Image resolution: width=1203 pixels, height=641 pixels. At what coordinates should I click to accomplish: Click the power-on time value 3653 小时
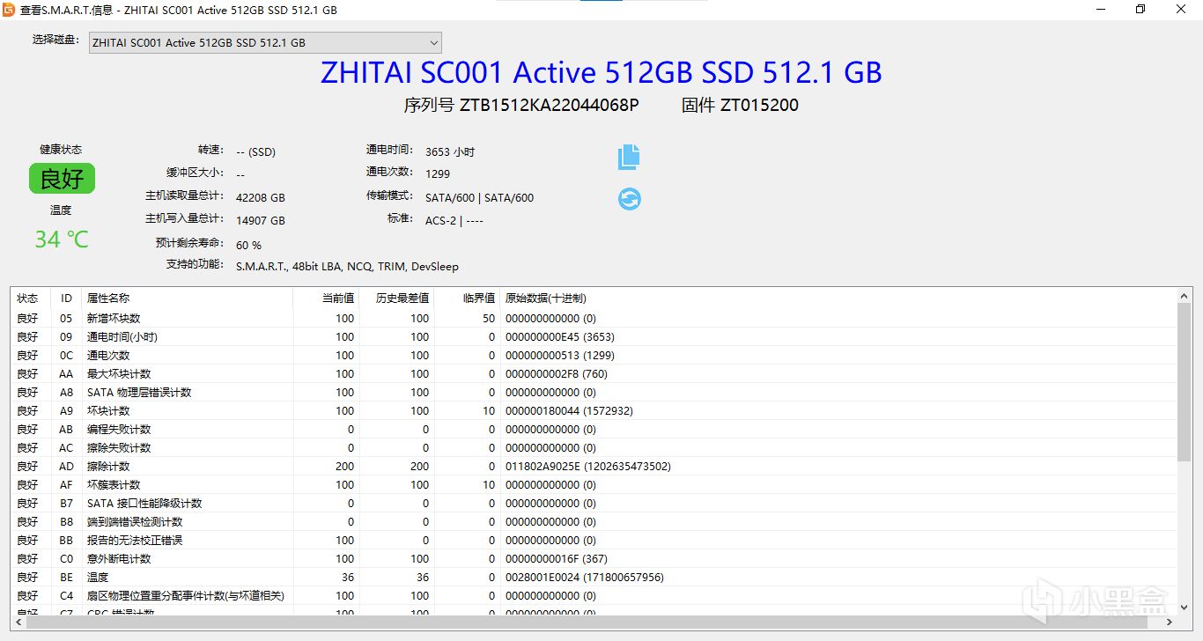[450, 151]
